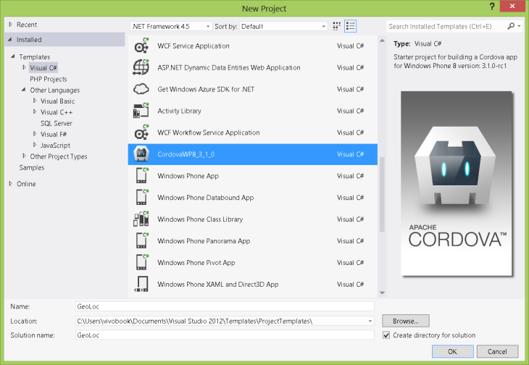This screenshot has height=365, width=529.
Task: Open the help question mark
Action: 492,7
